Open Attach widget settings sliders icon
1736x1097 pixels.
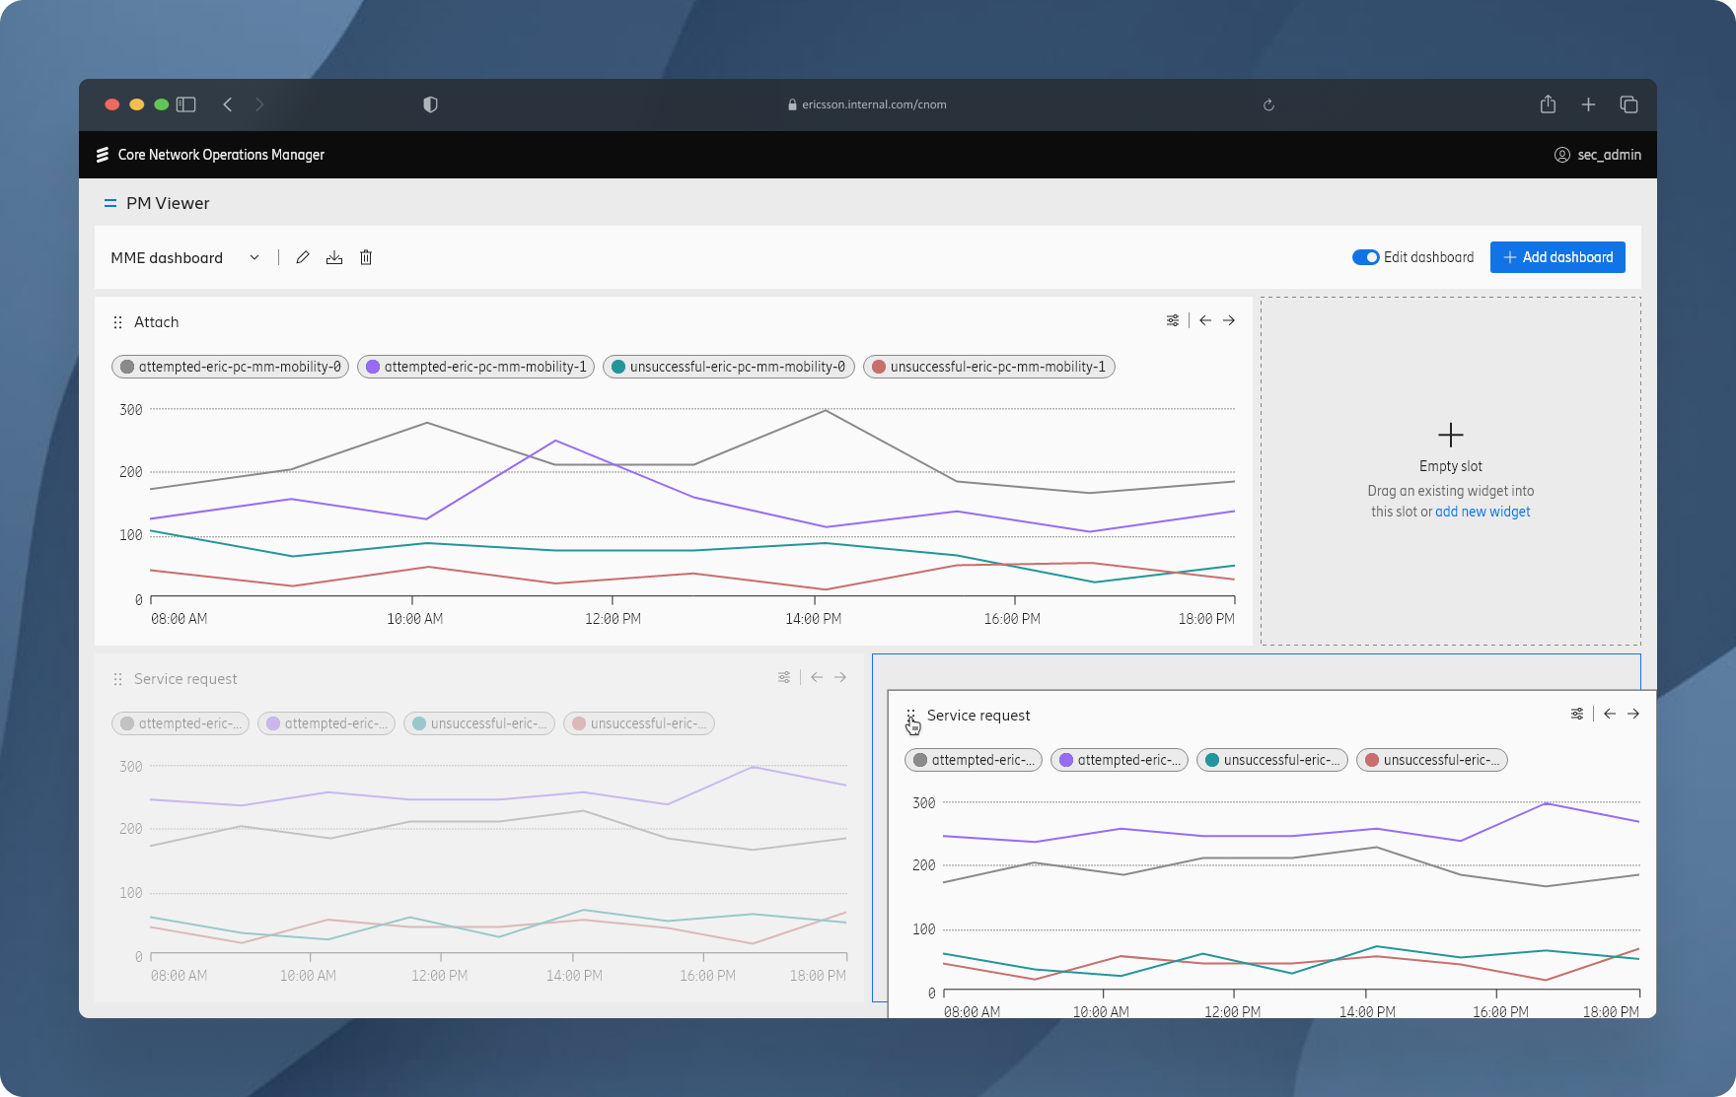coord(1173,320)
